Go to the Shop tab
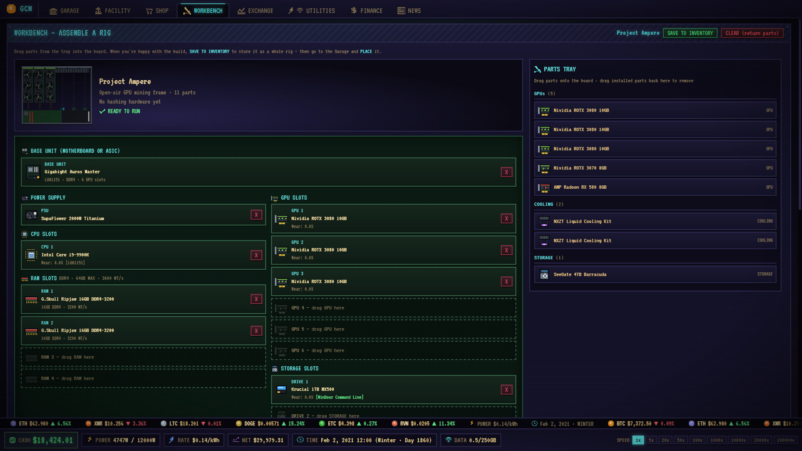The image size is (802, 451). pyautogui.click(x=157, y=11)
